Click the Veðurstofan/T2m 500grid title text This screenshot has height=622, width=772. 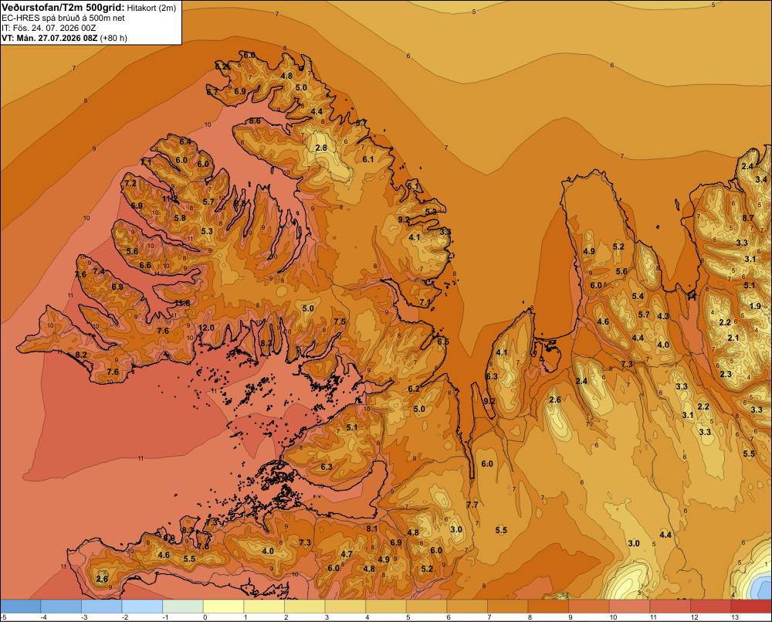(x=63, y=8)
